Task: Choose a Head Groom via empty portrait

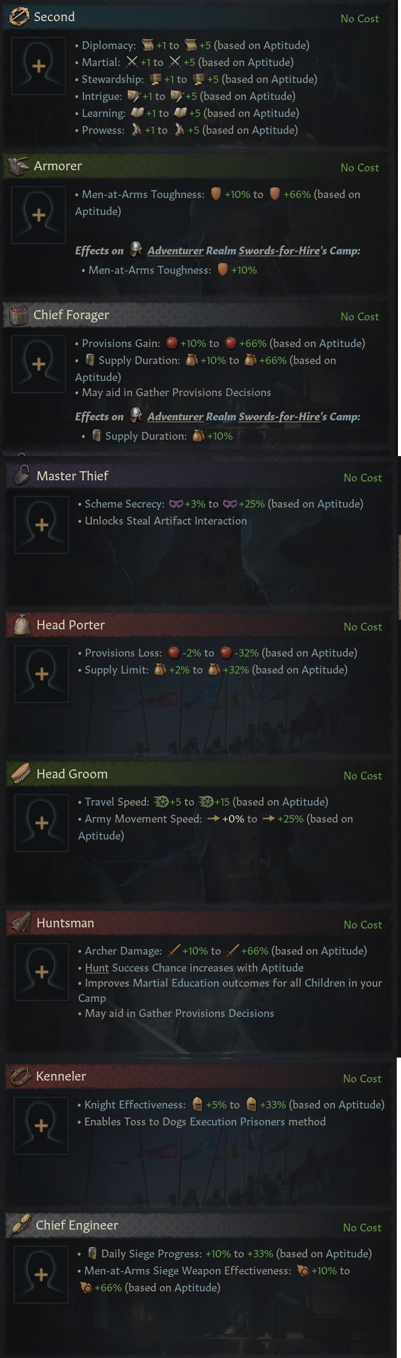Action: [42, 823]
